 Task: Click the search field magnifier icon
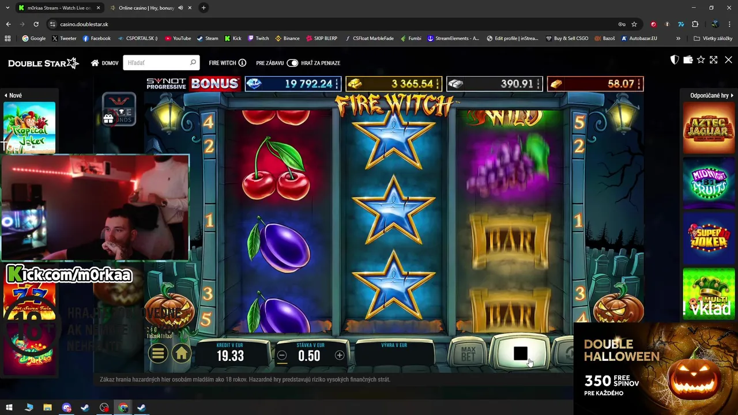click(x=193, y=62)
